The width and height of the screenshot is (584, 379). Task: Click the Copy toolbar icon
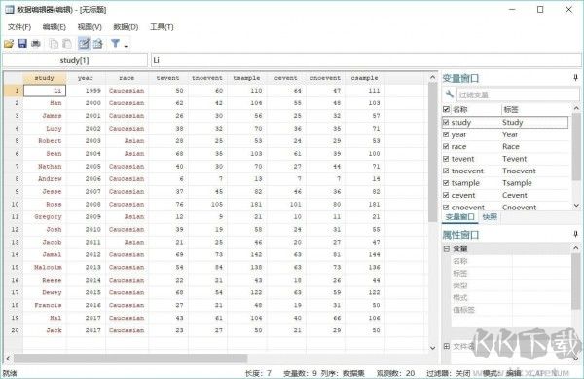pyautogui.click(x=54, y=44)
